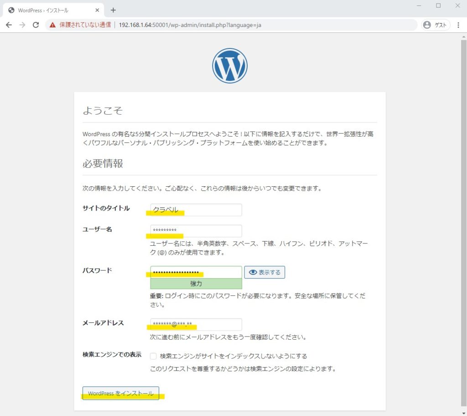Click the ようこそ heading
Image resolution: width=467 pixels, height=416 pixels.
click(x=103, y=111)
